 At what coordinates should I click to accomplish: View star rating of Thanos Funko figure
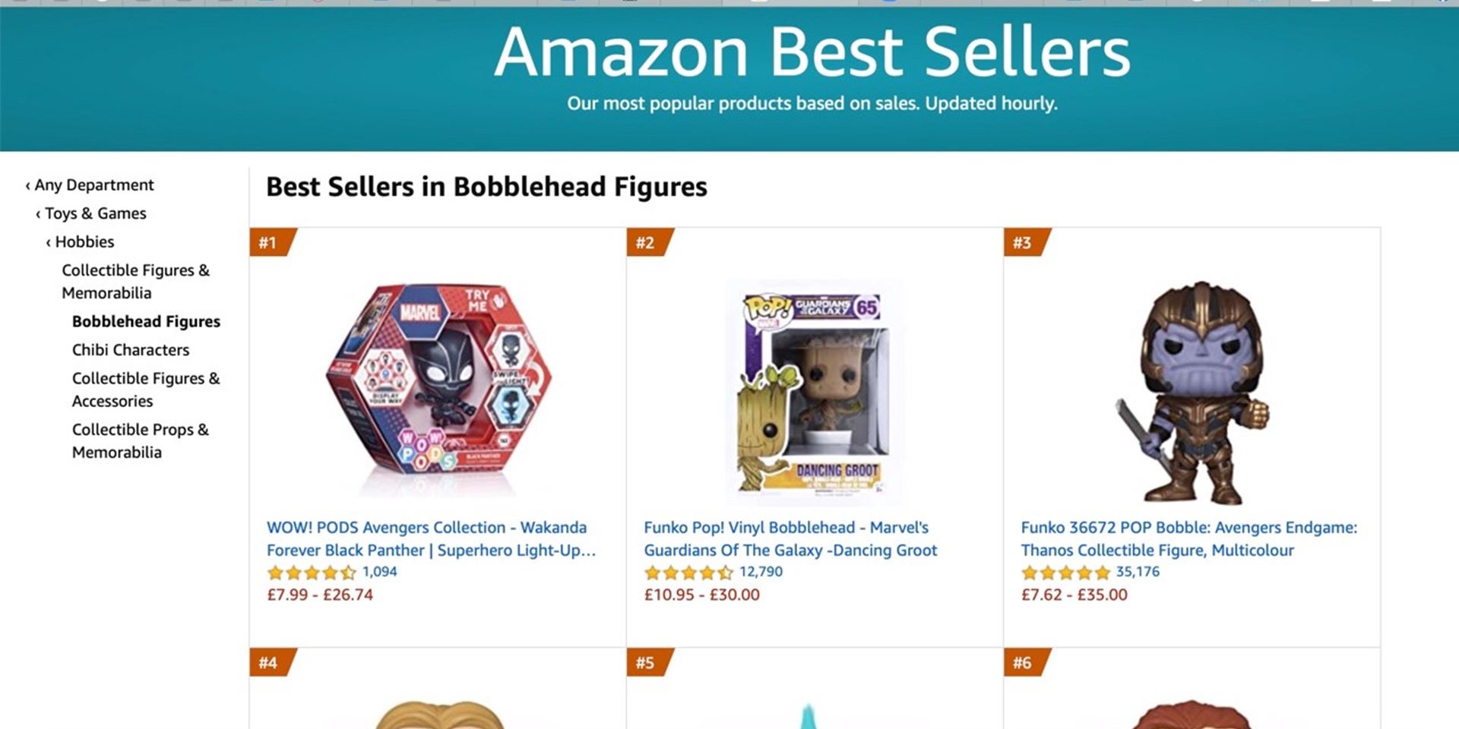[1065, 573]
